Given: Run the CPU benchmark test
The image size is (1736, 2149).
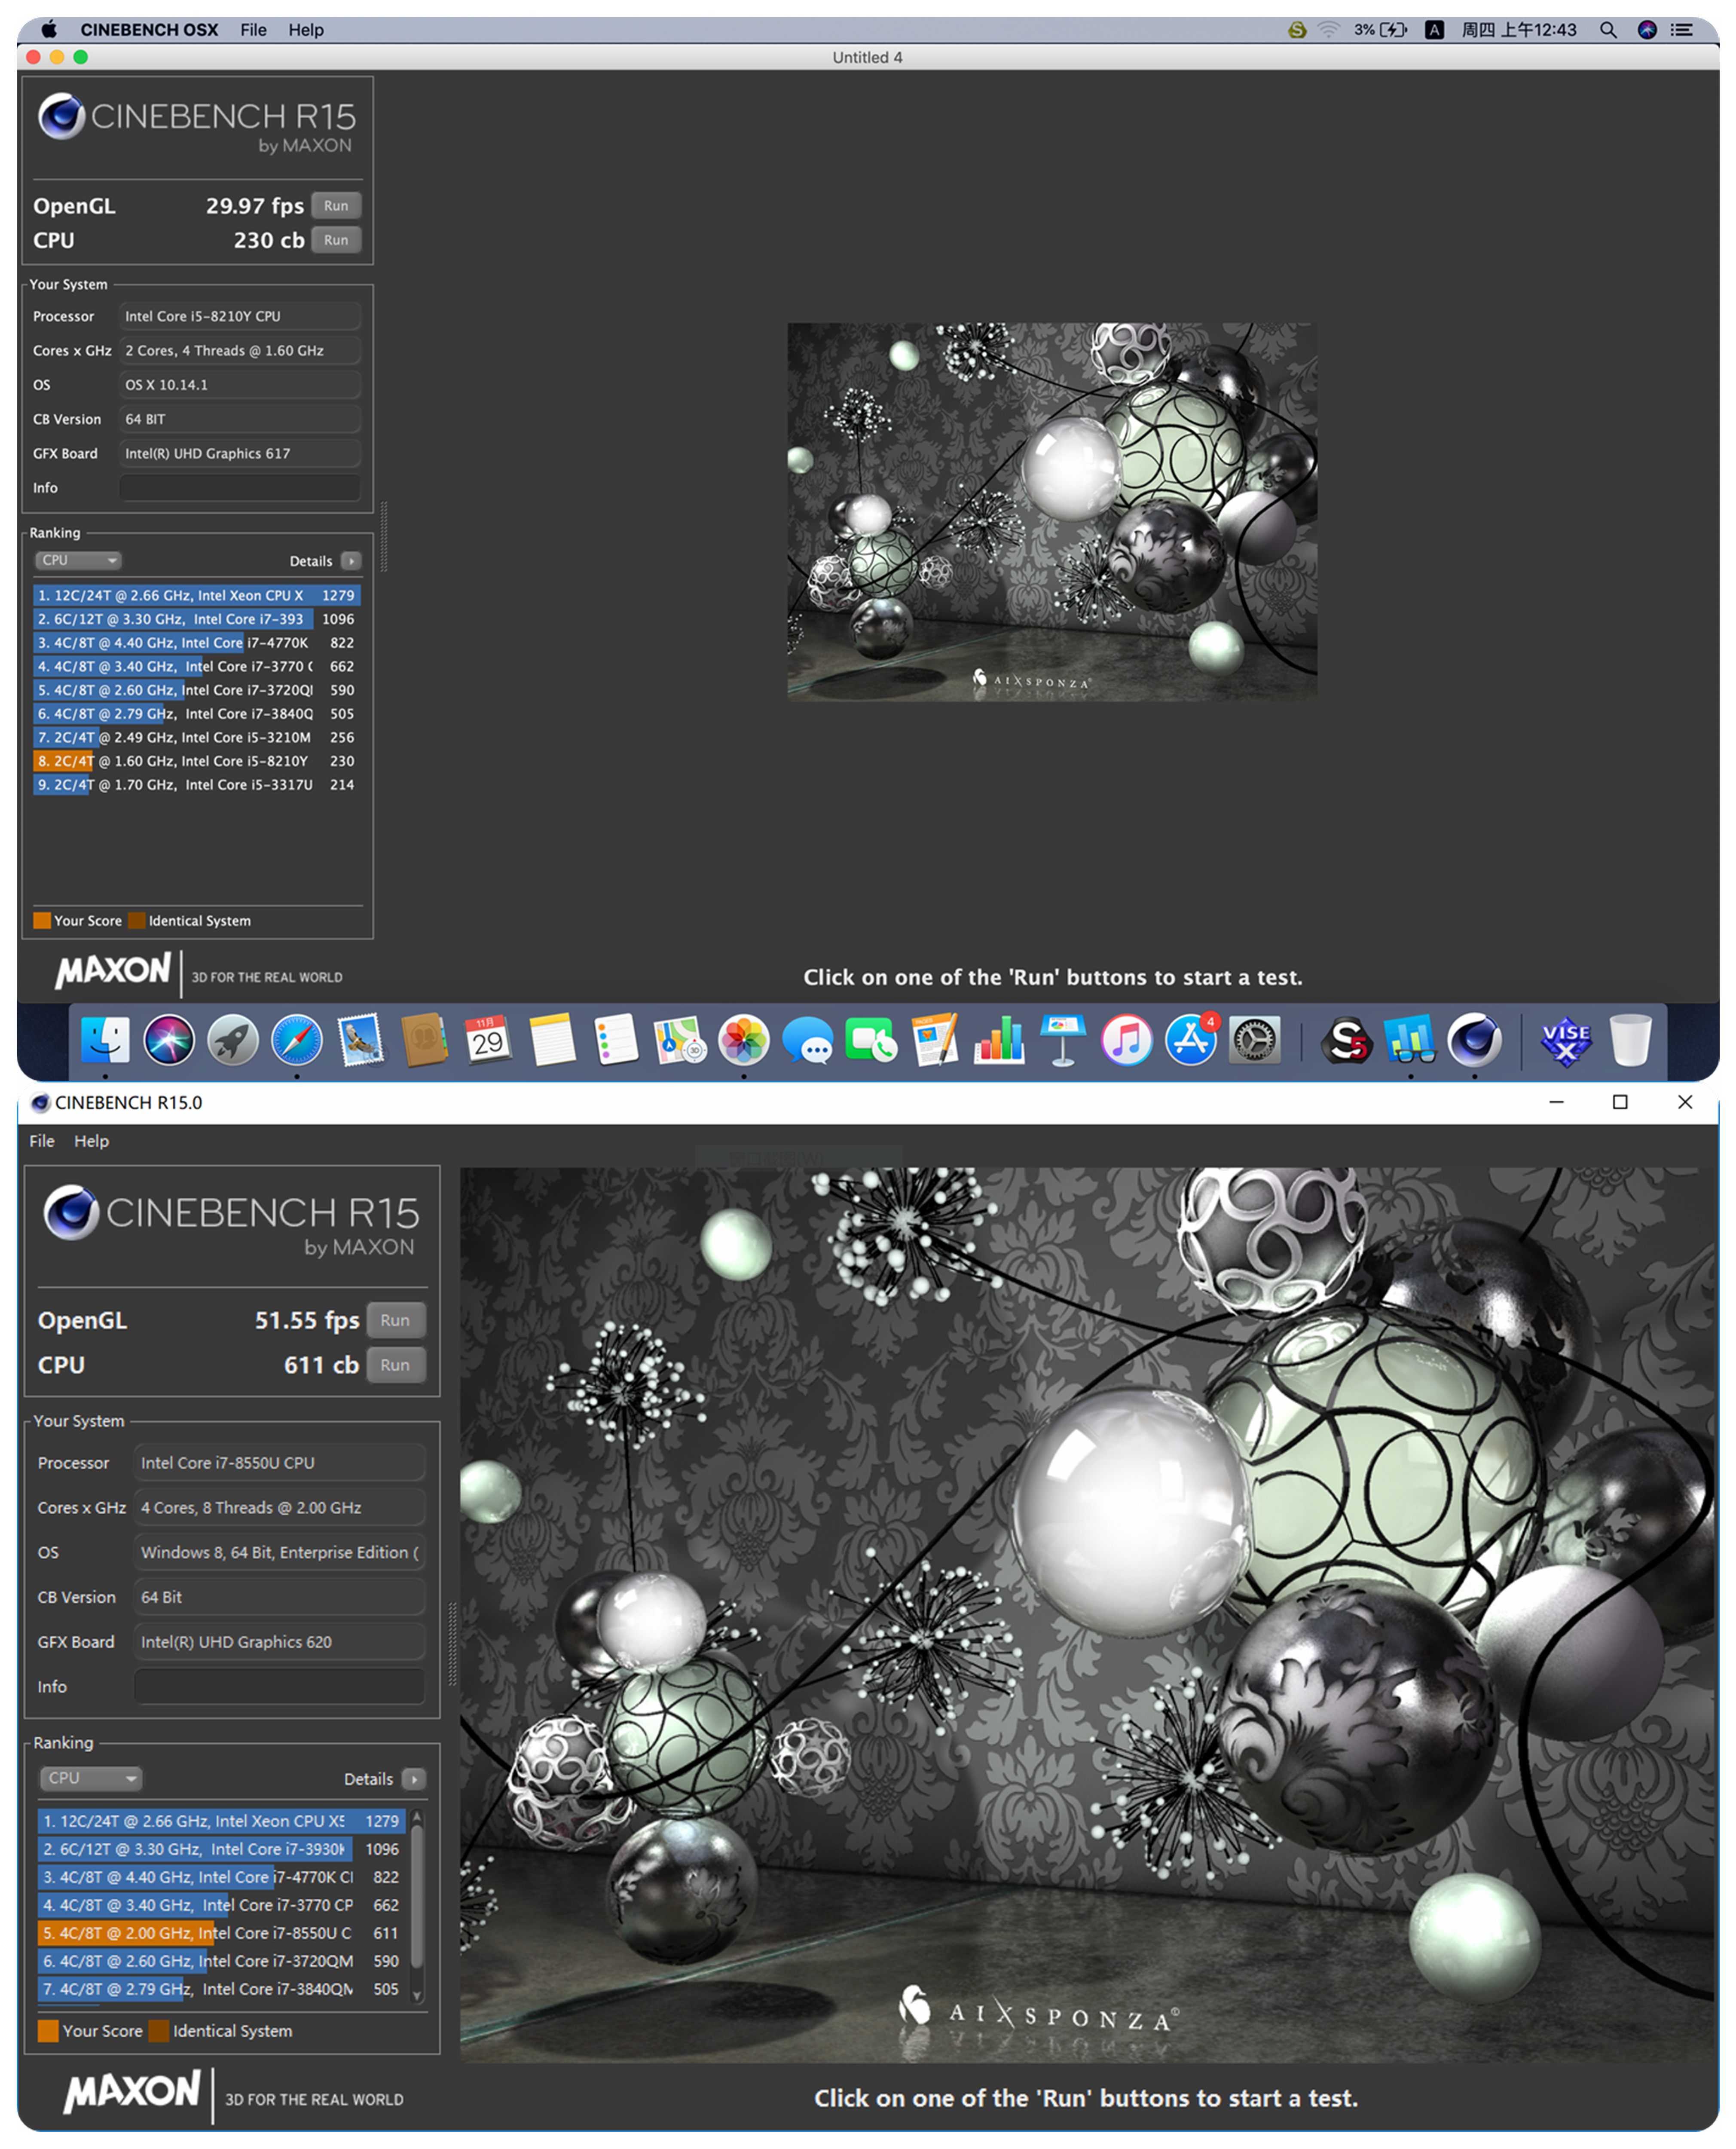Looking at the screenshot, I should point(336,240).
